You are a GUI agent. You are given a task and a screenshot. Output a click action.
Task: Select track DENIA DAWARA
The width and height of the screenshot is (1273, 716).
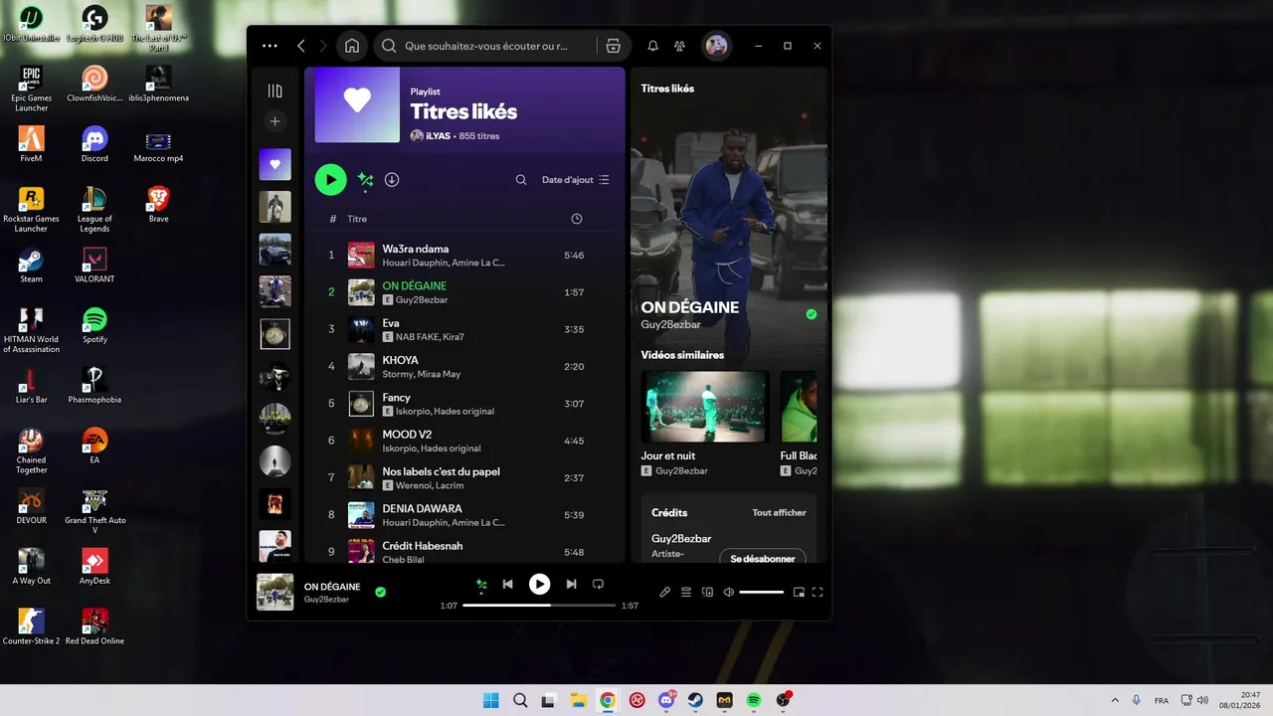point(464,515)
